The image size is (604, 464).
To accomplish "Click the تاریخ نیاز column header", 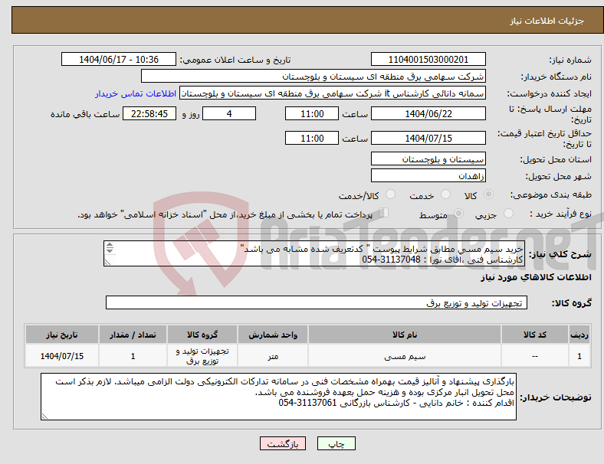I will [x=62, y=335].
